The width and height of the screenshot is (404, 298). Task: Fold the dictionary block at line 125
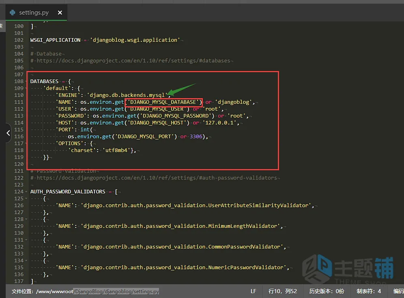[26, 199]
